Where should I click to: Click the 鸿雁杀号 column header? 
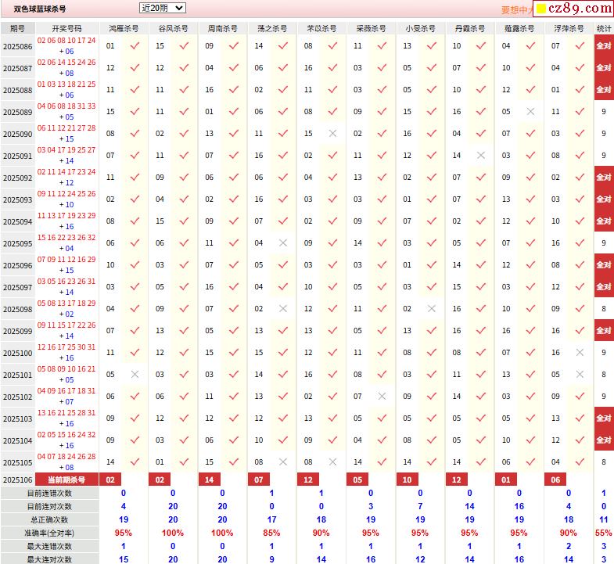(x=124, y=28)
